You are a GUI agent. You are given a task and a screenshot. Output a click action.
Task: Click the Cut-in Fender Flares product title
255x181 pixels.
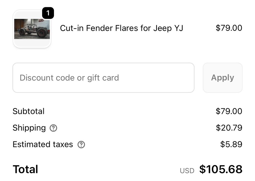(x=121, y=28)
